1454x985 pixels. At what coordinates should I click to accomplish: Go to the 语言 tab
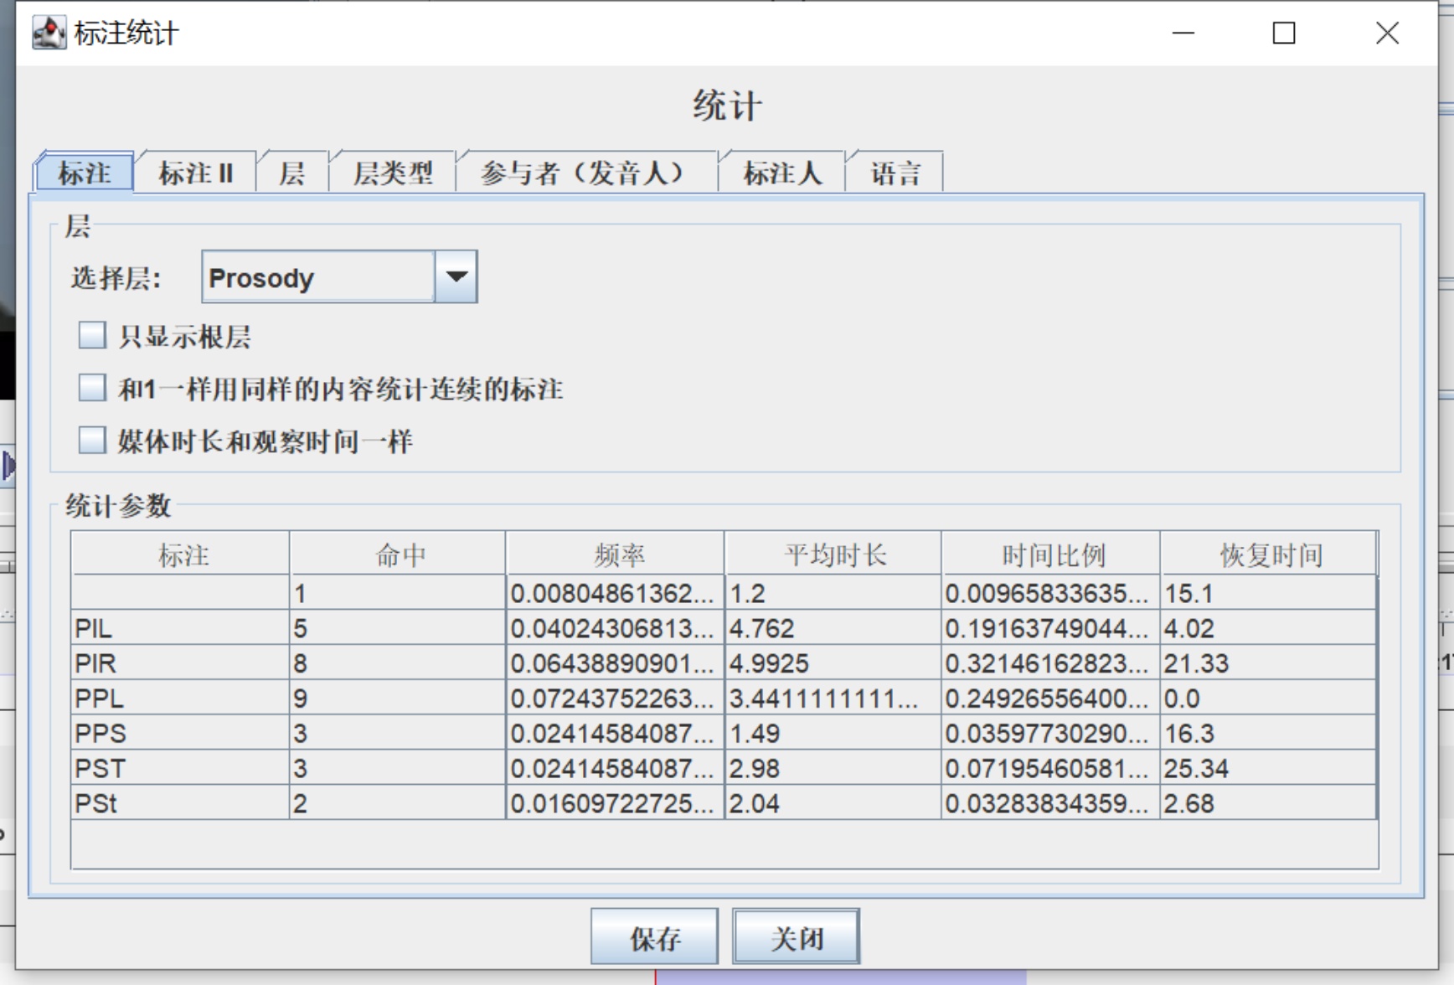[895, 173]
